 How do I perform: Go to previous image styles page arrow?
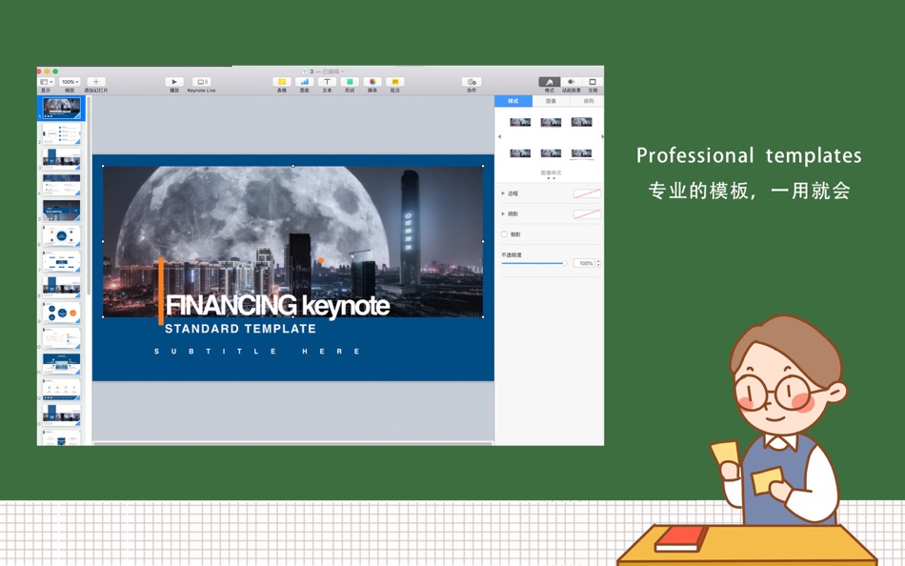(x=499, y=137)
